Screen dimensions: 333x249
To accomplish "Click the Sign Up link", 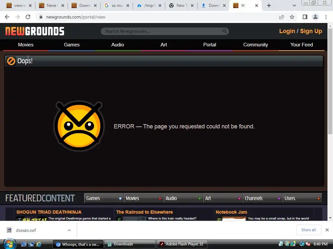I will pyautogui.click(x=311, y=31).
